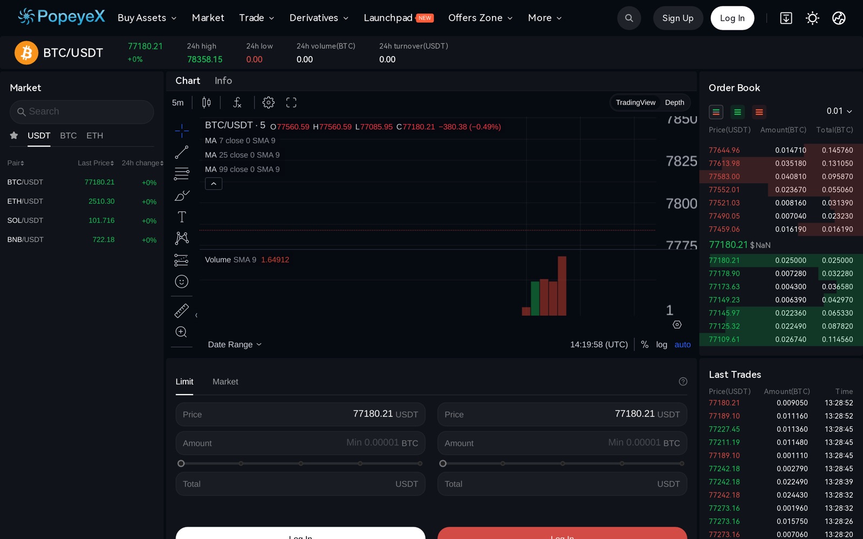Switch chart to TradingView mode

(x=635, y=102)
